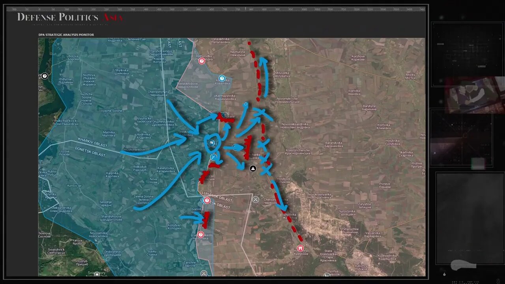Click the DPA Strategic Analysis Monitor title

tap(66, 35)
